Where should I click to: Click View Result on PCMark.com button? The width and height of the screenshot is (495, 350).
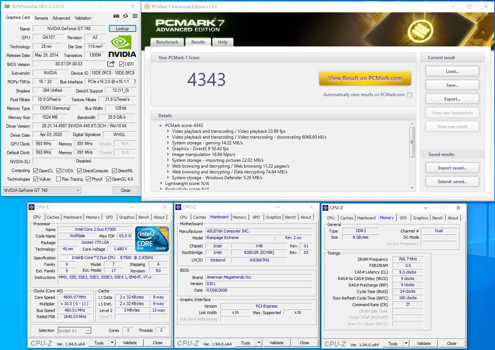[x=365, y=78]
